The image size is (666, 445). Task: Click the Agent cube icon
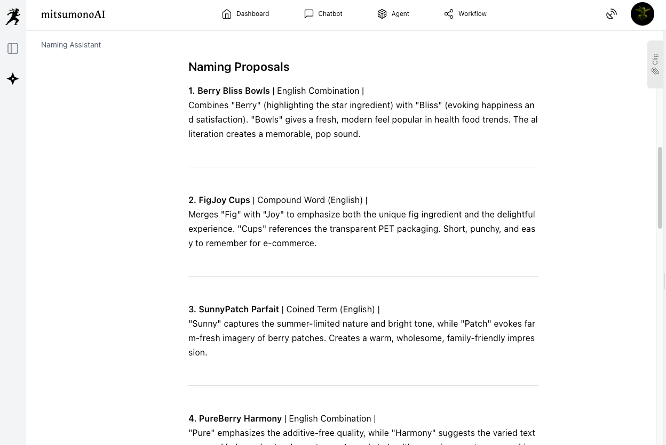point(382,14)
